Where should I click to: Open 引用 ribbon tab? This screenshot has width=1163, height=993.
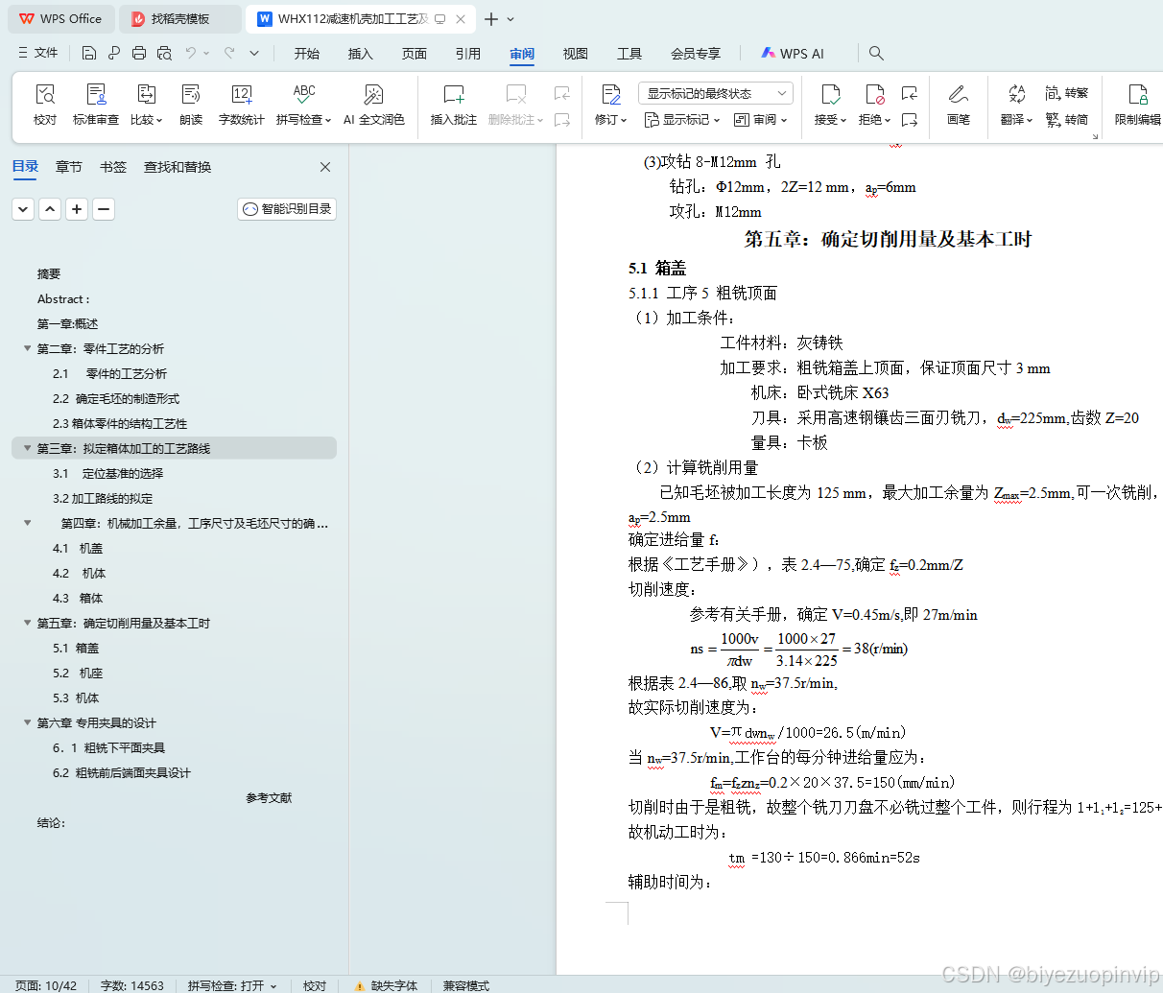point(468,54)
